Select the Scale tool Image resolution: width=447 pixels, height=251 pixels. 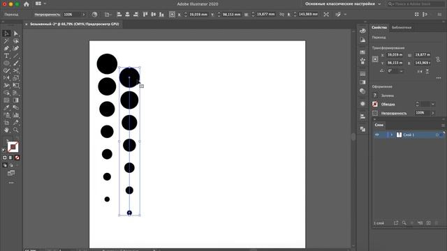pyautogui.click(x=16, y=78)
